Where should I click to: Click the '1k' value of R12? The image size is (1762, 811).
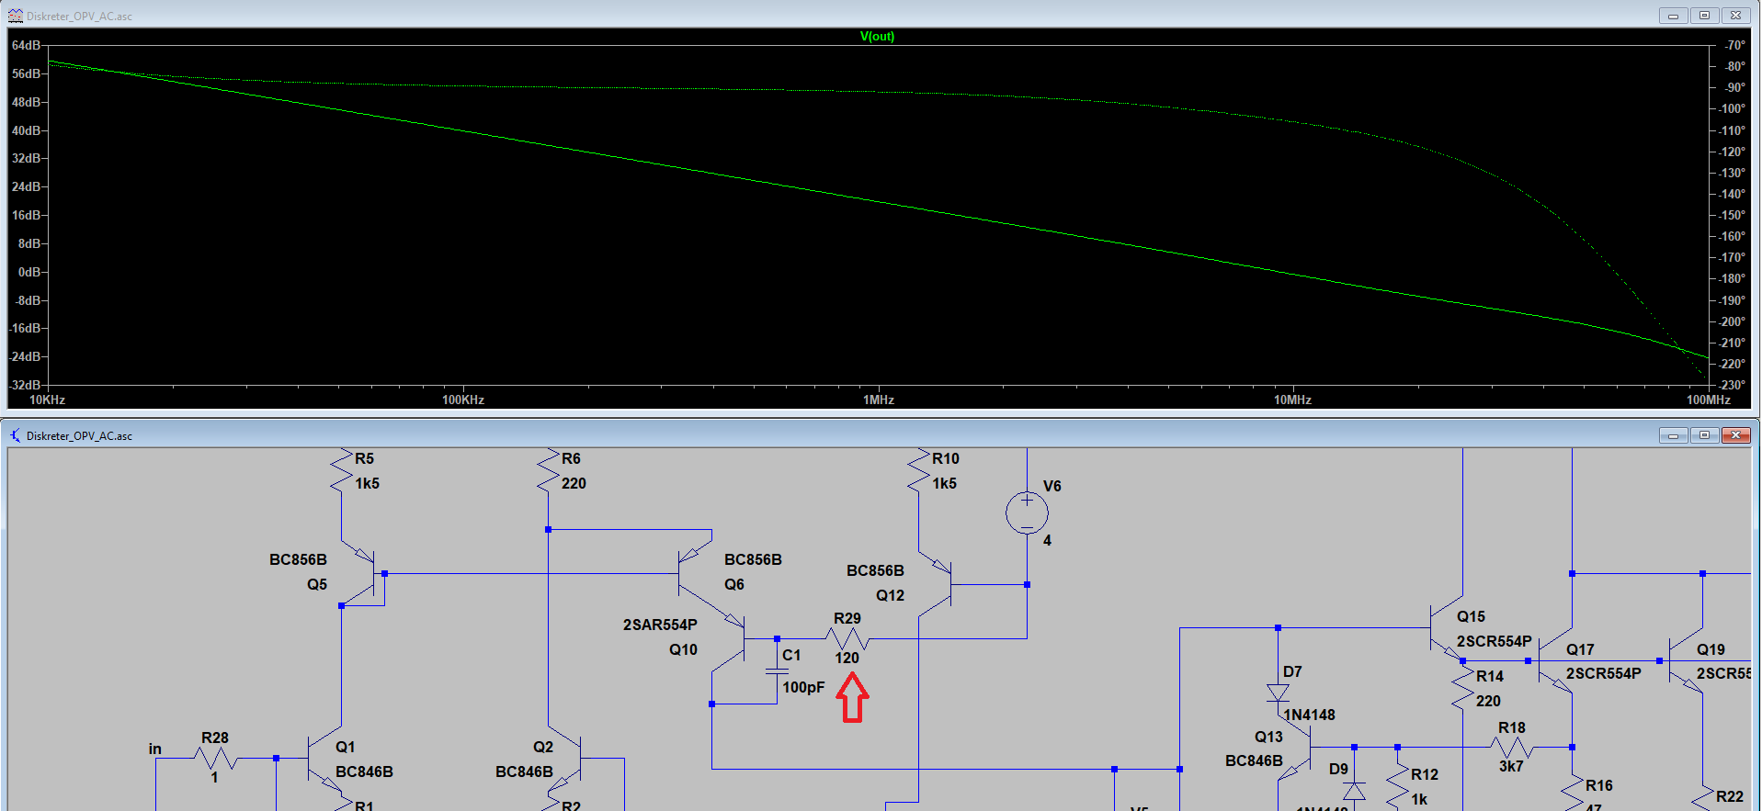point(1419,799)
